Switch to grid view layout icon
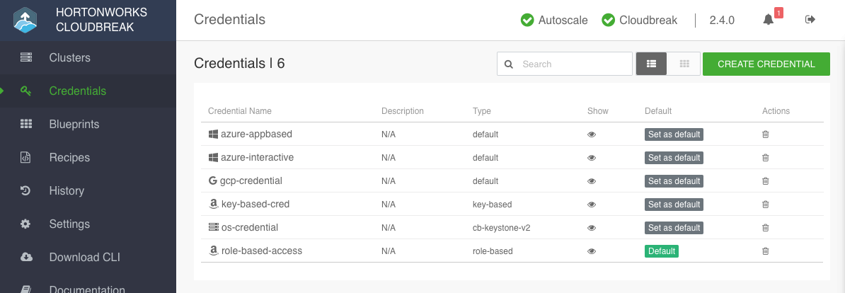845x293 pixels. (684, 64)
